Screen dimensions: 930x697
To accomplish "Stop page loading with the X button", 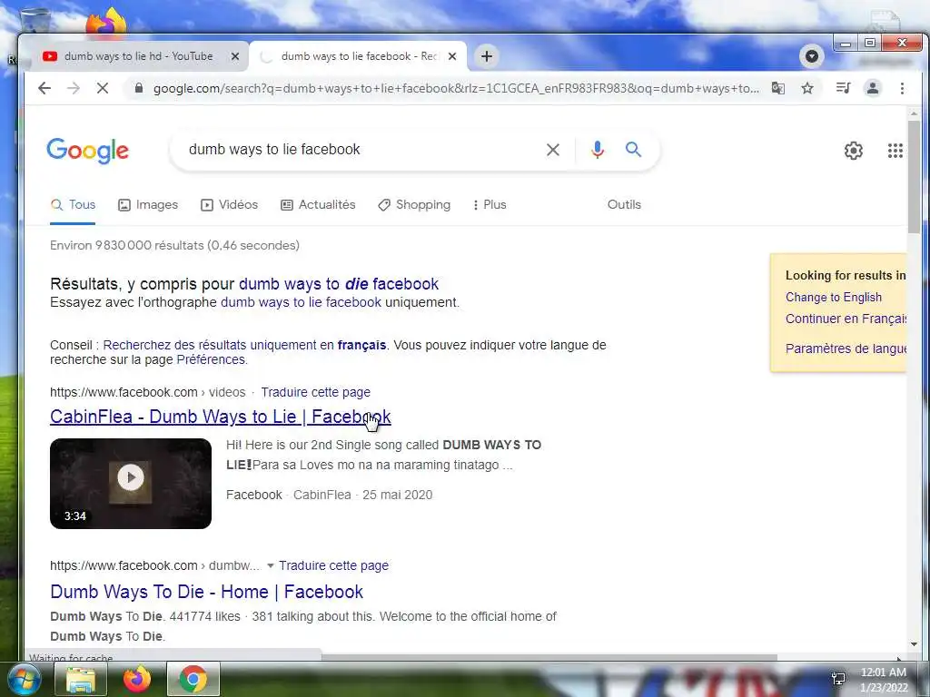I will [x=103, y=88].
